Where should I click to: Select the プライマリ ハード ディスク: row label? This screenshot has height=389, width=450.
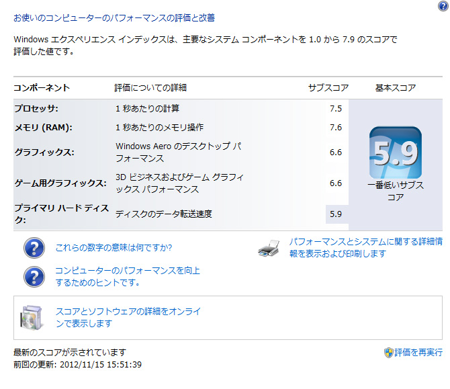tap(62, 214)
